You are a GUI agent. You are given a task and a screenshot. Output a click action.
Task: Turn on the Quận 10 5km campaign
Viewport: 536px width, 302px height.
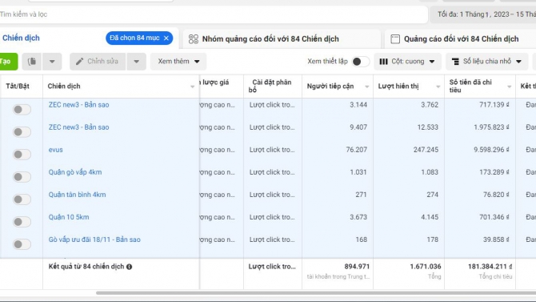pos(22,222)
